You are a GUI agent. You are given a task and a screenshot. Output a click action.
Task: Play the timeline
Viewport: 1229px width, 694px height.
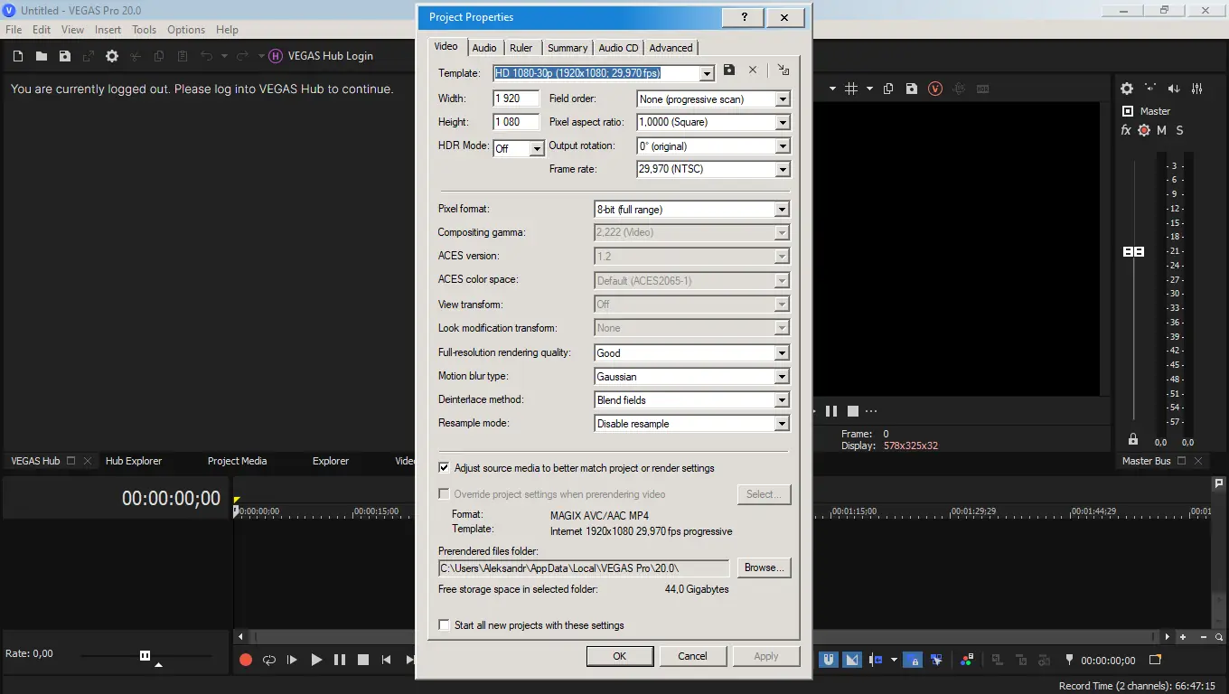[316, 660]
